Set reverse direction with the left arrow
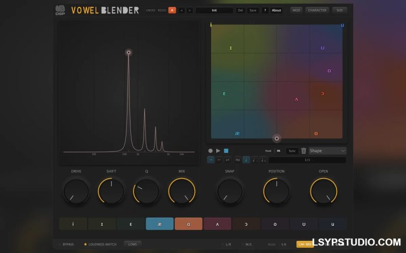Screen dimensions: 406x253 tap(219, 160)
